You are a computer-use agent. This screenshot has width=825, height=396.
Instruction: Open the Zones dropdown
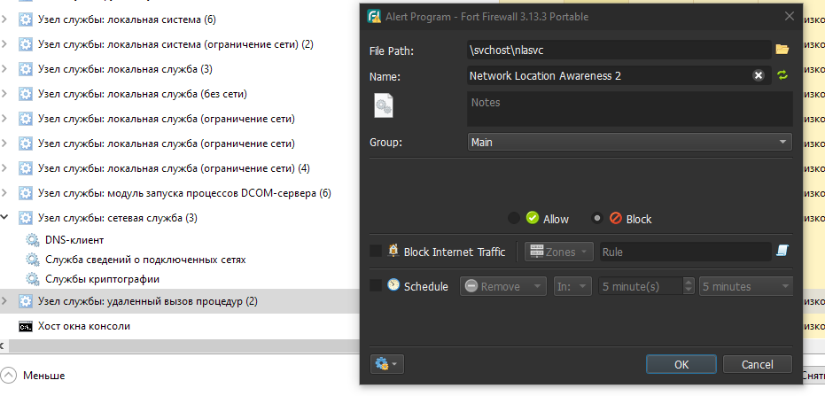[x=559, y=252]
